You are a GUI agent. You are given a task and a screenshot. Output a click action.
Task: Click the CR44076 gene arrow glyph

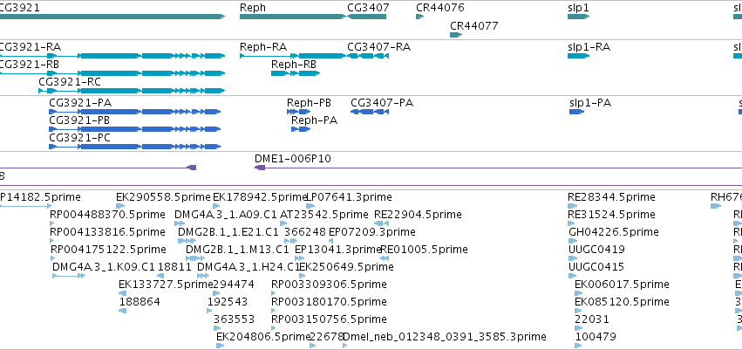(x=419, y=17)
